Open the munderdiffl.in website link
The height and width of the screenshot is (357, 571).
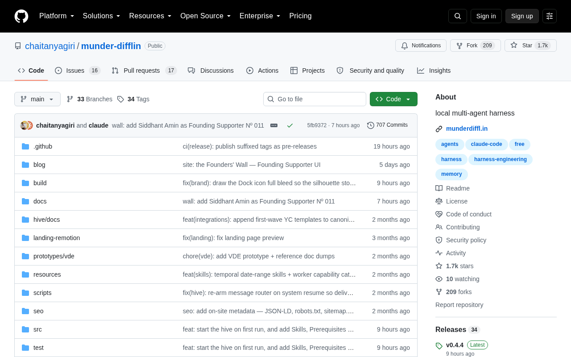point(467,129)
